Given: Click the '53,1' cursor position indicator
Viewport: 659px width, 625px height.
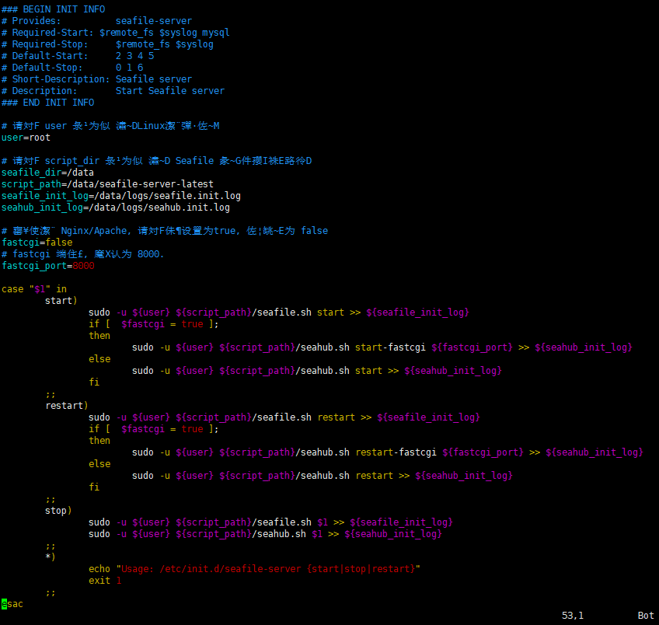Looking at the screenshot, I should [573, 616].
